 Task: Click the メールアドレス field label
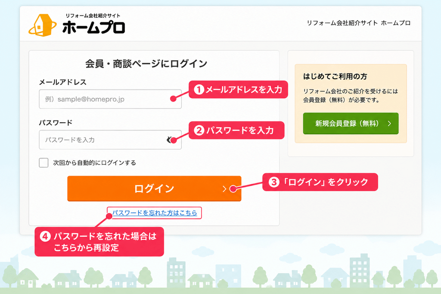63,82
